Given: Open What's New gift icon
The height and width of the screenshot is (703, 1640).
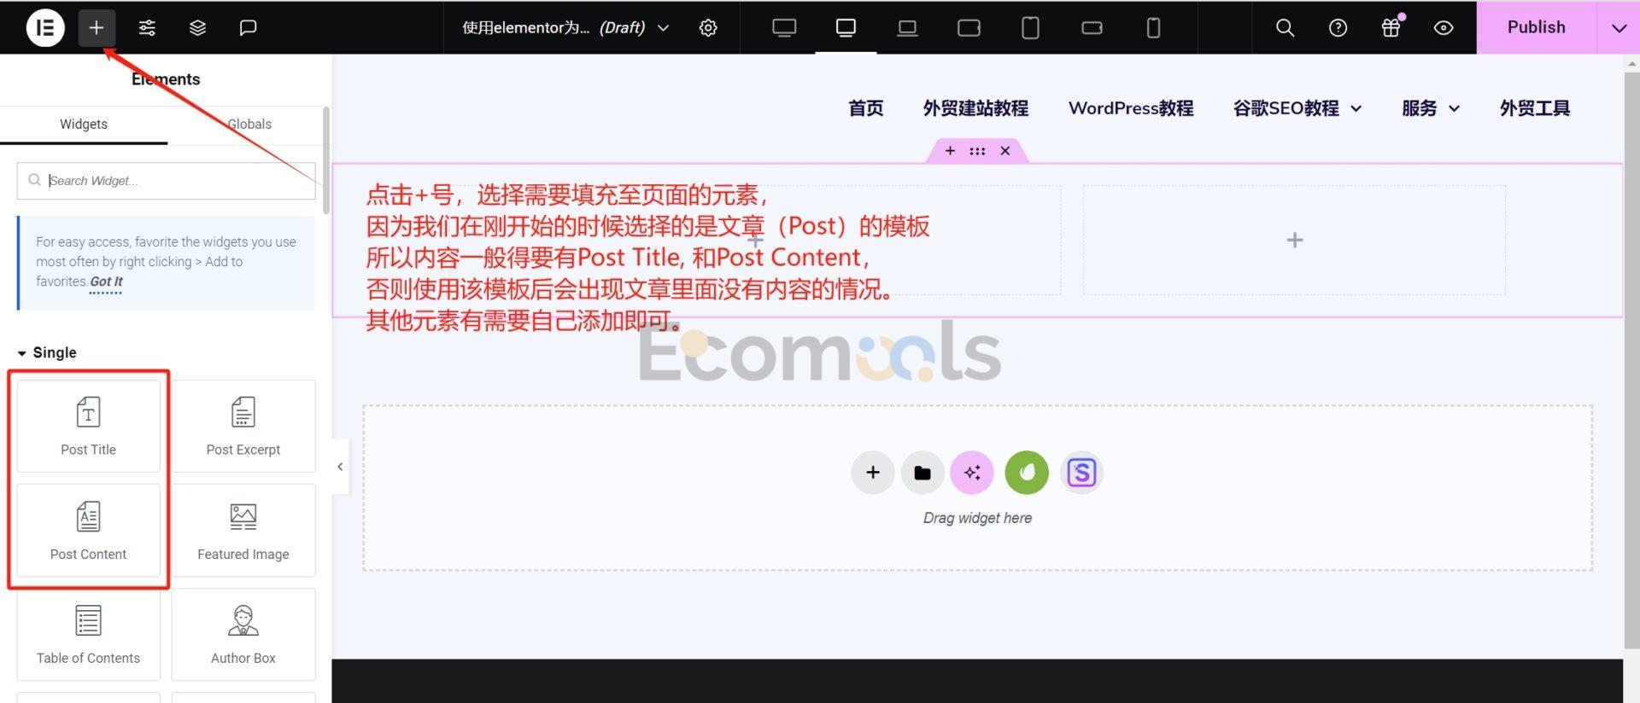Looking at the screenshot, I should (1391, 27).
